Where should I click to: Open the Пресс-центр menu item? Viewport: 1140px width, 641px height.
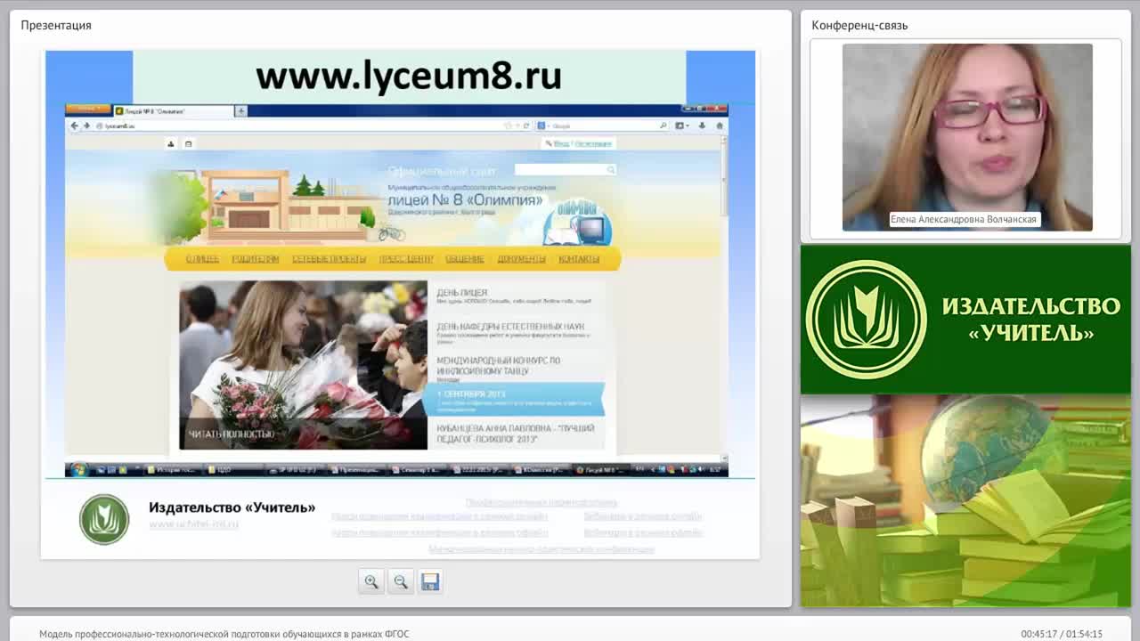[x=406, y=259]
